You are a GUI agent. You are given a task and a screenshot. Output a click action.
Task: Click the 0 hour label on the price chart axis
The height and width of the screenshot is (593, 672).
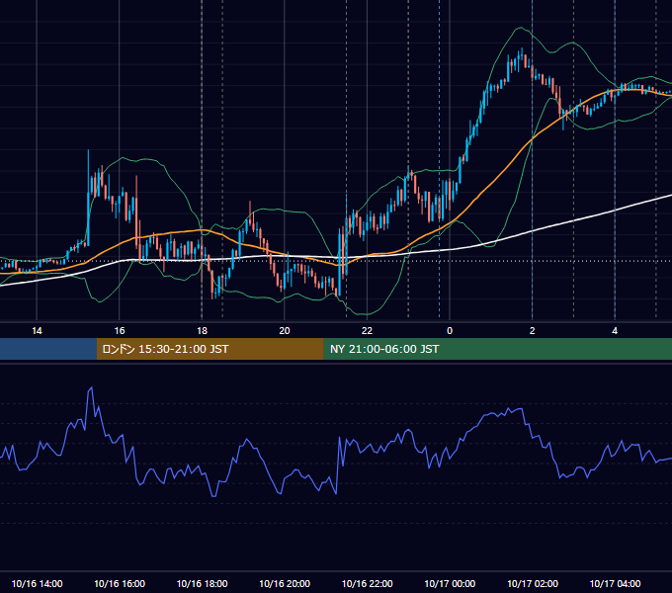point(450,331)
